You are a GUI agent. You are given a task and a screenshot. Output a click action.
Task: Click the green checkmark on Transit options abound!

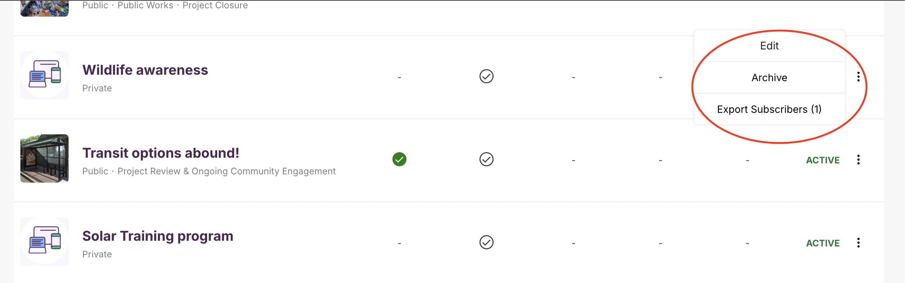399,160
